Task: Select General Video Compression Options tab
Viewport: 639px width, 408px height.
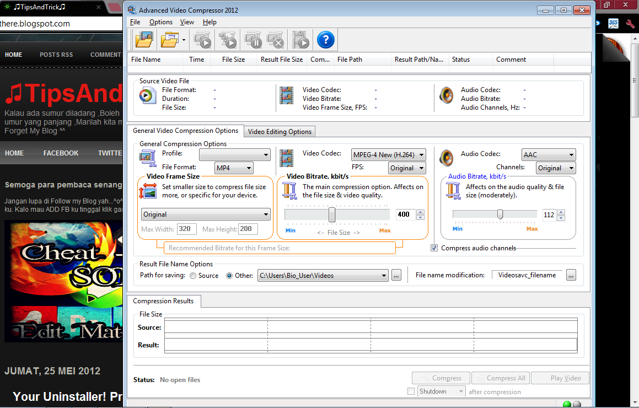Action: (185, 131)
